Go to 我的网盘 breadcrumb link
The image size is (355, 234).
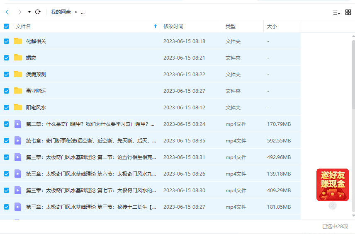61,12
